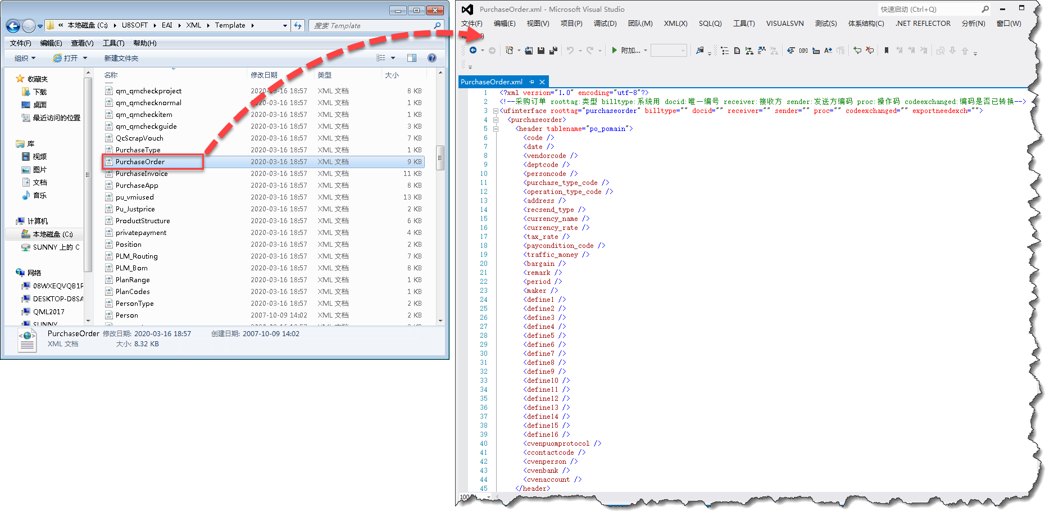The height and width of the screenshot is (520, 1054).
Task: Open the .NET REFLECTOR menu
Action: [x=923, y=24]
